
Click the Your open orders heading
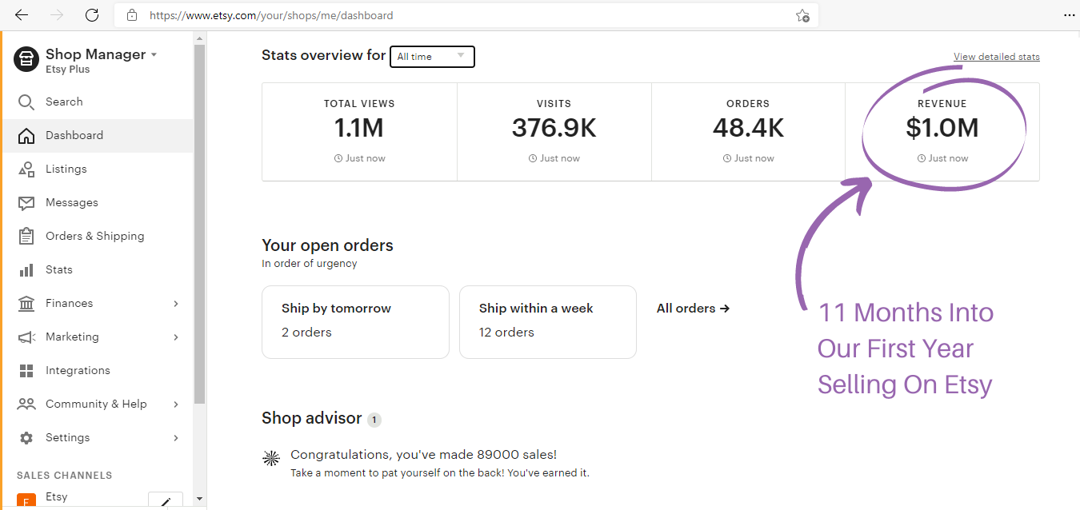click(x=327, y=245)
